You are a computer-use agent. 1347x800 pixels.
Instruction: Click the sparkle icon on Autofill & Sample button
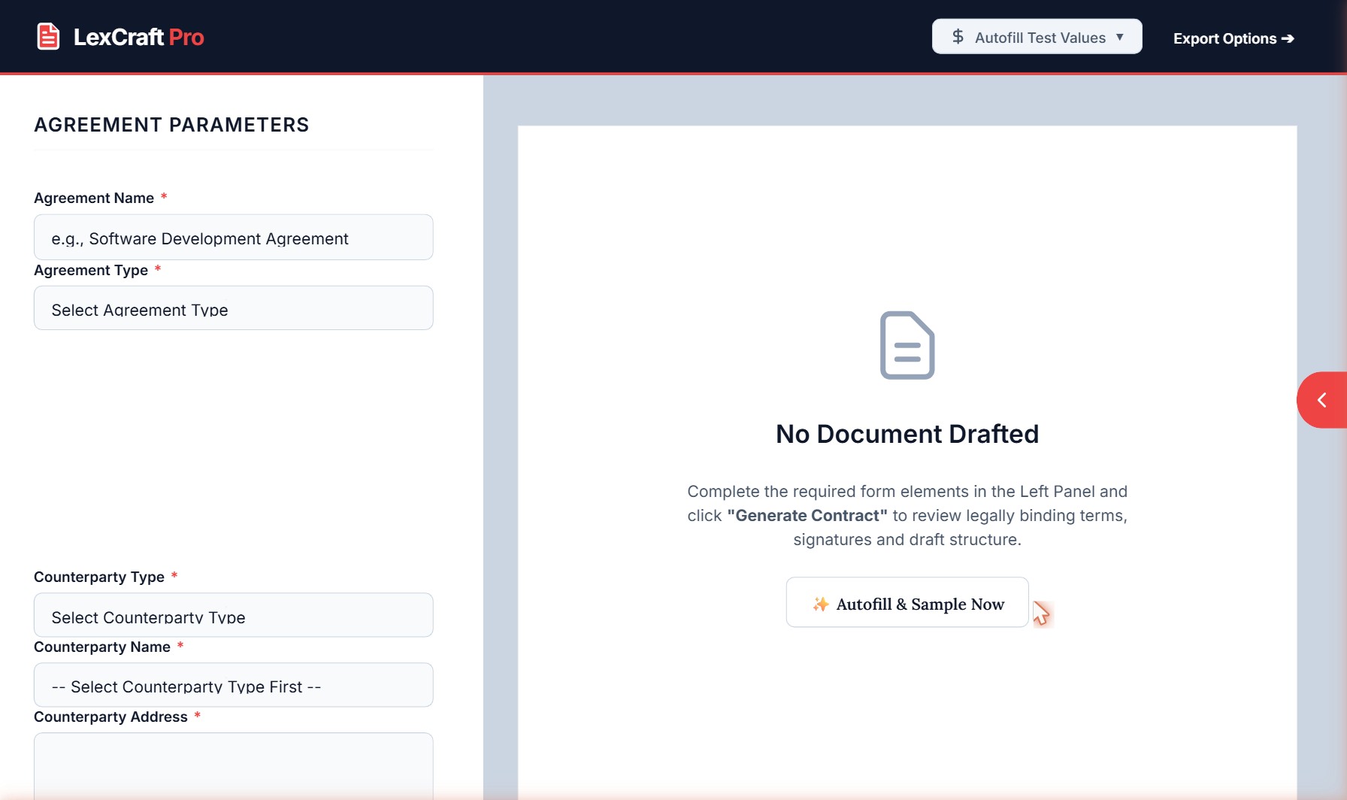821,604
